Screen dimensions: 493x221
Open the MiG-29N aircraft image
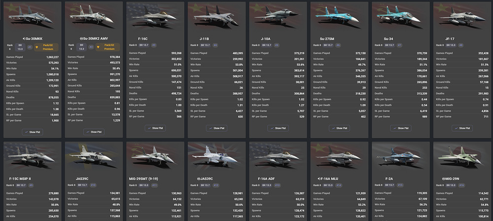(460, 156)
